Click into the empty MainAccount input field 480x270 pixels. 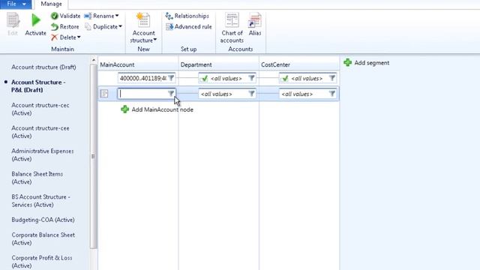(143, 94)
